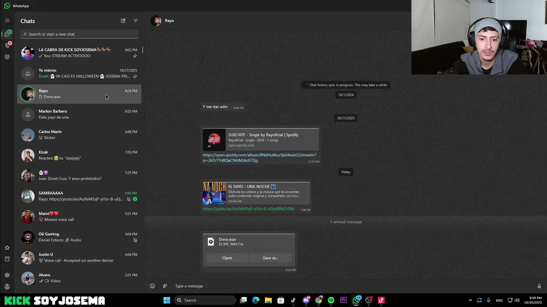The image size is (547, 307).
Task: Open the Eizak chat
Action: (x=79, y=155)
